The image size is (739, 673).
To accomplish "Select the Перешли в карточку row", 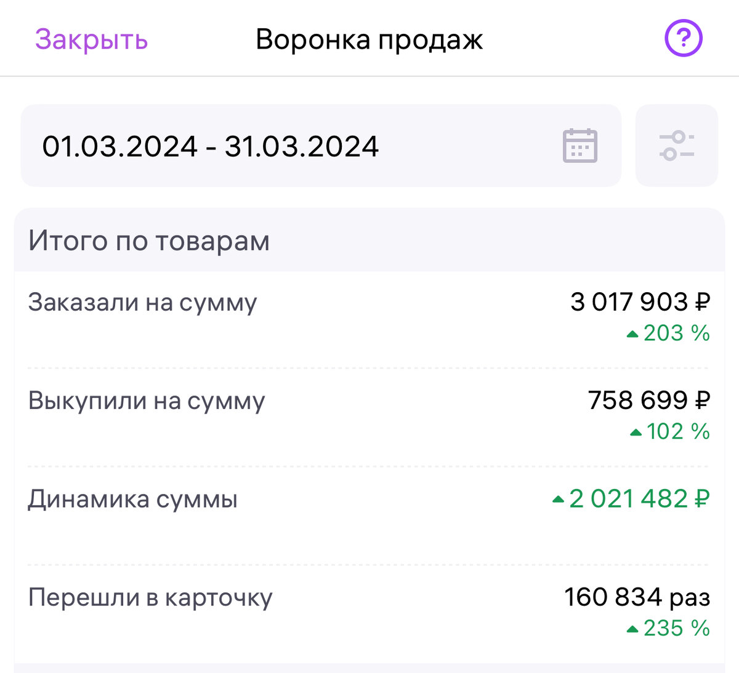I will (x=369, y=614).
